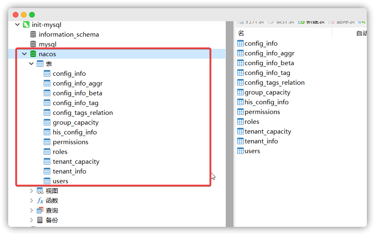
Task: Click config_info_aggr icon in the right list
Action: (240, 53)
